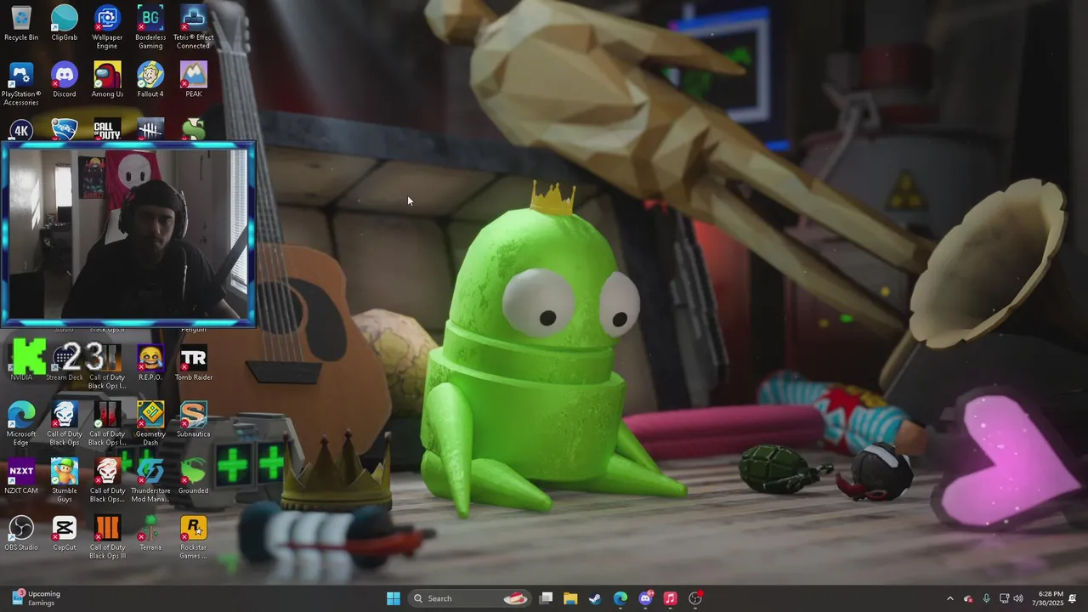Launch ClipGrab from the desktop
The image size is (1088, 612).
(x=65, y=23)
